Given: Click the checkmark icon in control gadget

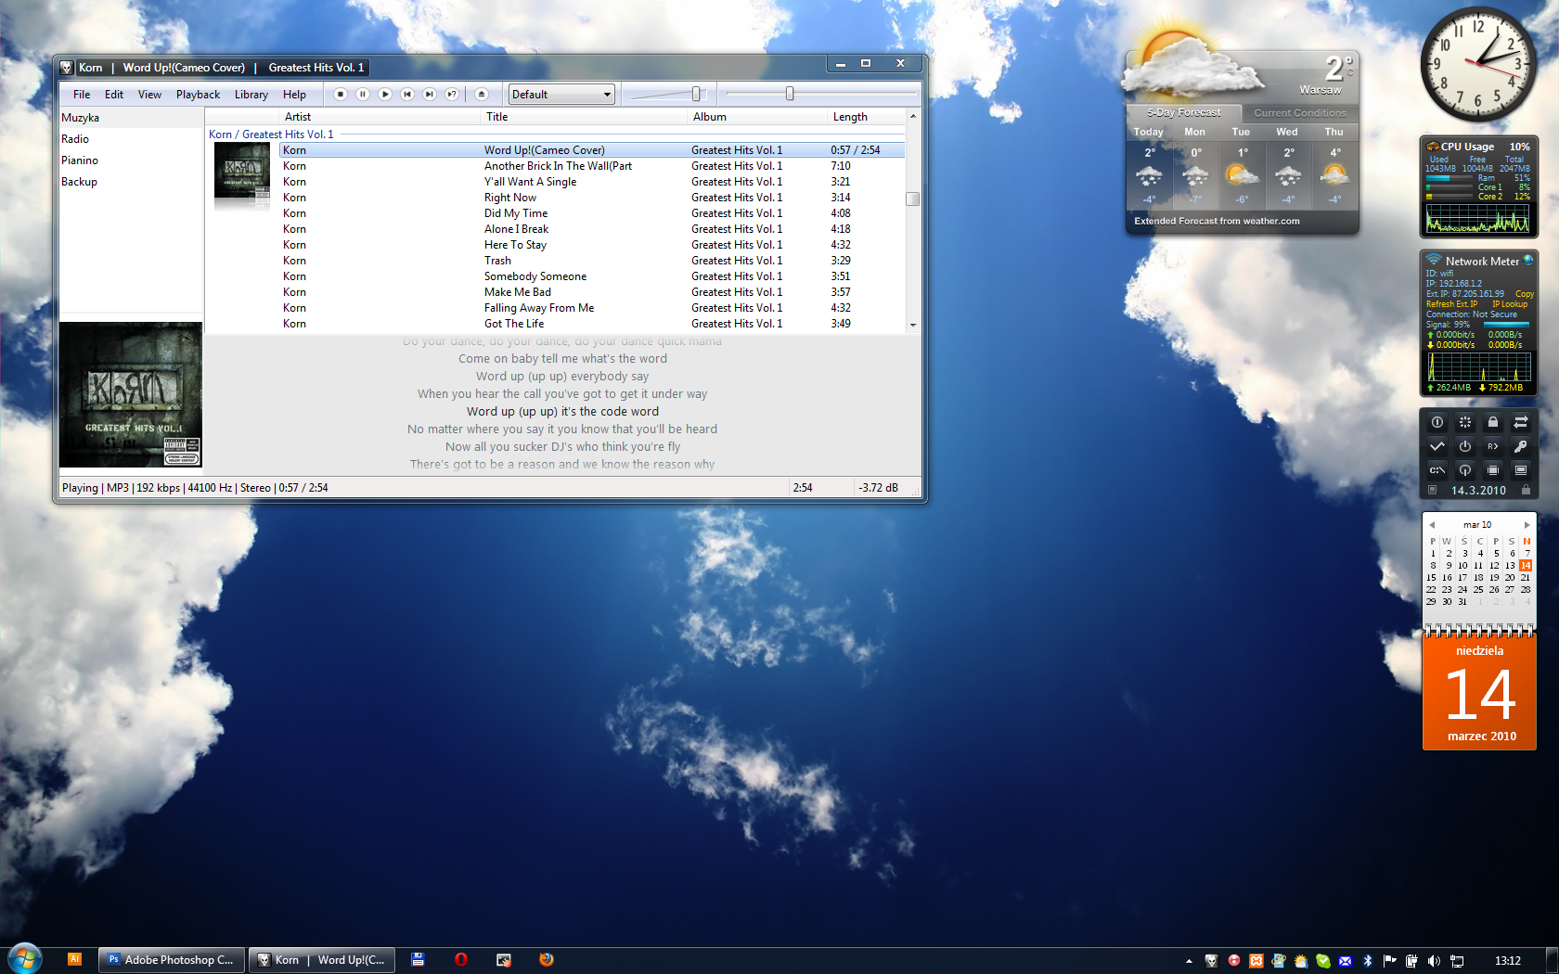Looking at the screenshot, I should tap(1437, 446).
